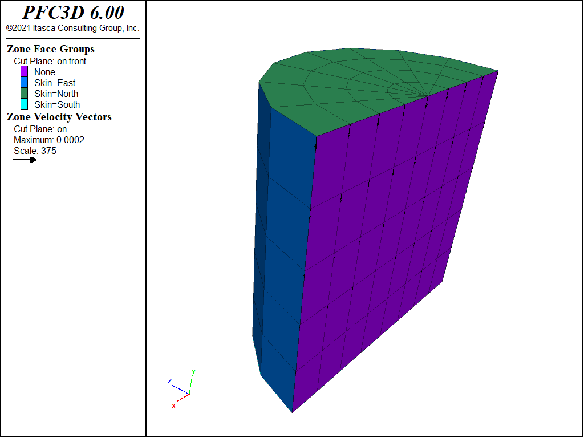Click the XYZ axes triad indicator
This screenshot has width=584, height=438.
click(182, 389)
